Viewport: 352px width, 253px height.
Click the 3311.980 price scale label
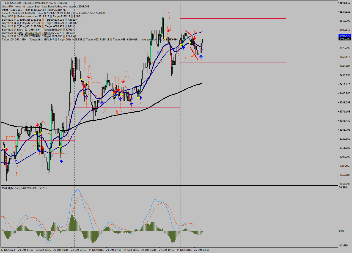tap(345, 148)
